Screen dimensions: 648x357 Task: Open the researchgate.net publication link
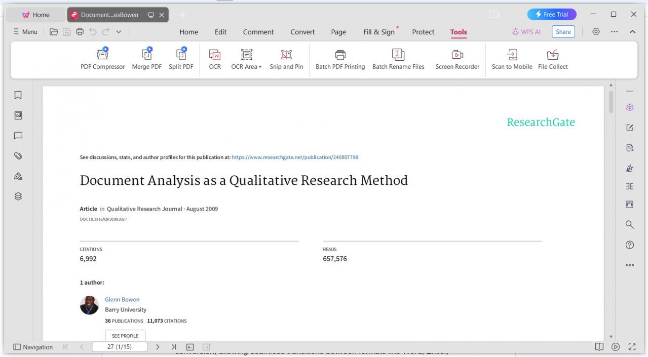pyautogui.click(x=294, y=157)
